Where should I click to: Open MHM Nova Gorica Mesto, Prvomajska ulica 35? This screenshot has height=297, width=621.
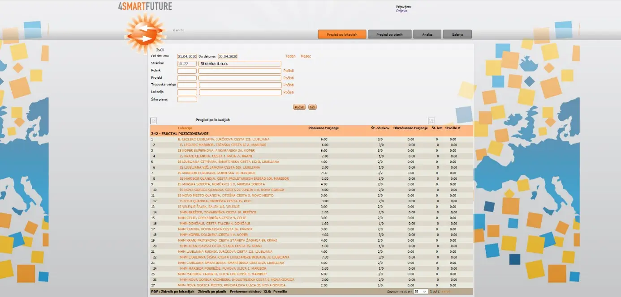coord(232,285)
